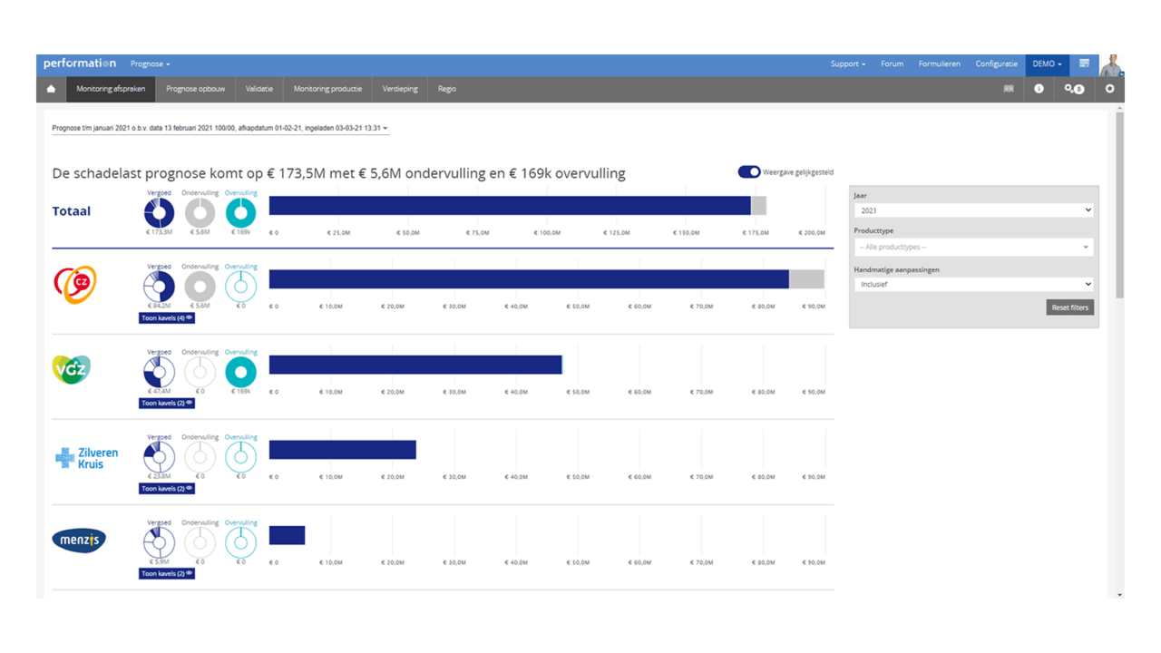Image resolution: width=1161 pixels, height=653 pixels.
Task: Click the notes icon beside DEMO
Action: tap(1084, 63)
